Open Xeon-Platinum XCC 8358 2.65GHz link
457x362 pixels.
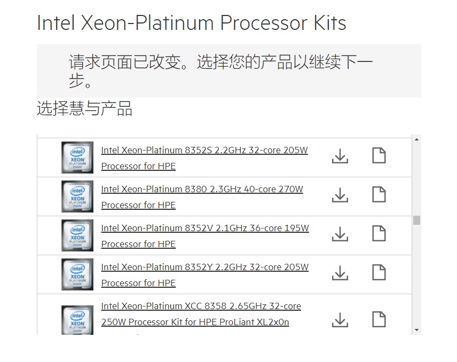(201, 306)
